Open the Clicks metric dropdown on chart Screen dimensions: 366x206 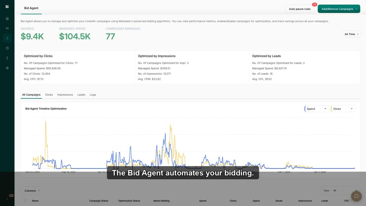343,109
